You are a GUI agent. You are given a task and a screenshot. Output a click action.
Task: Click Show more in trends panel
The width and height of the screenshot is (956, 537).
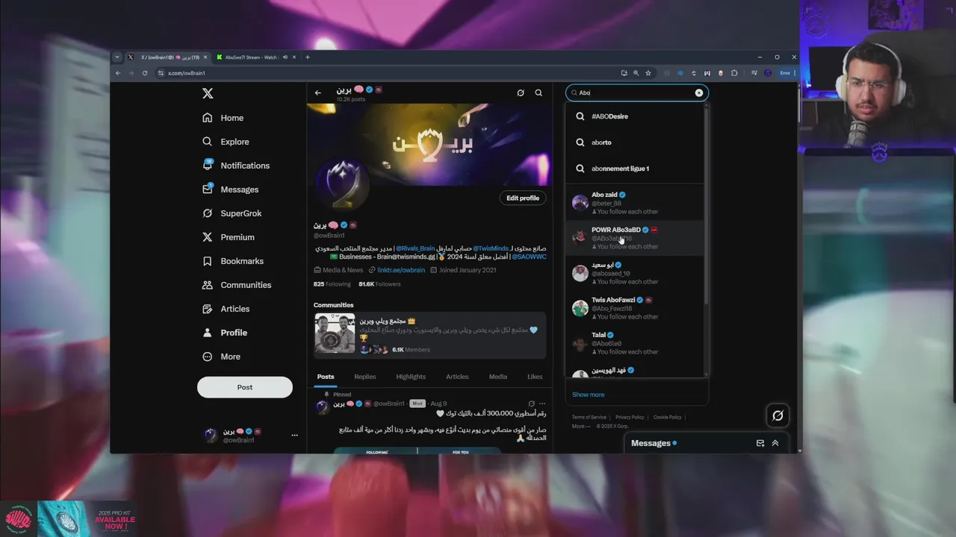pos(589,395)
